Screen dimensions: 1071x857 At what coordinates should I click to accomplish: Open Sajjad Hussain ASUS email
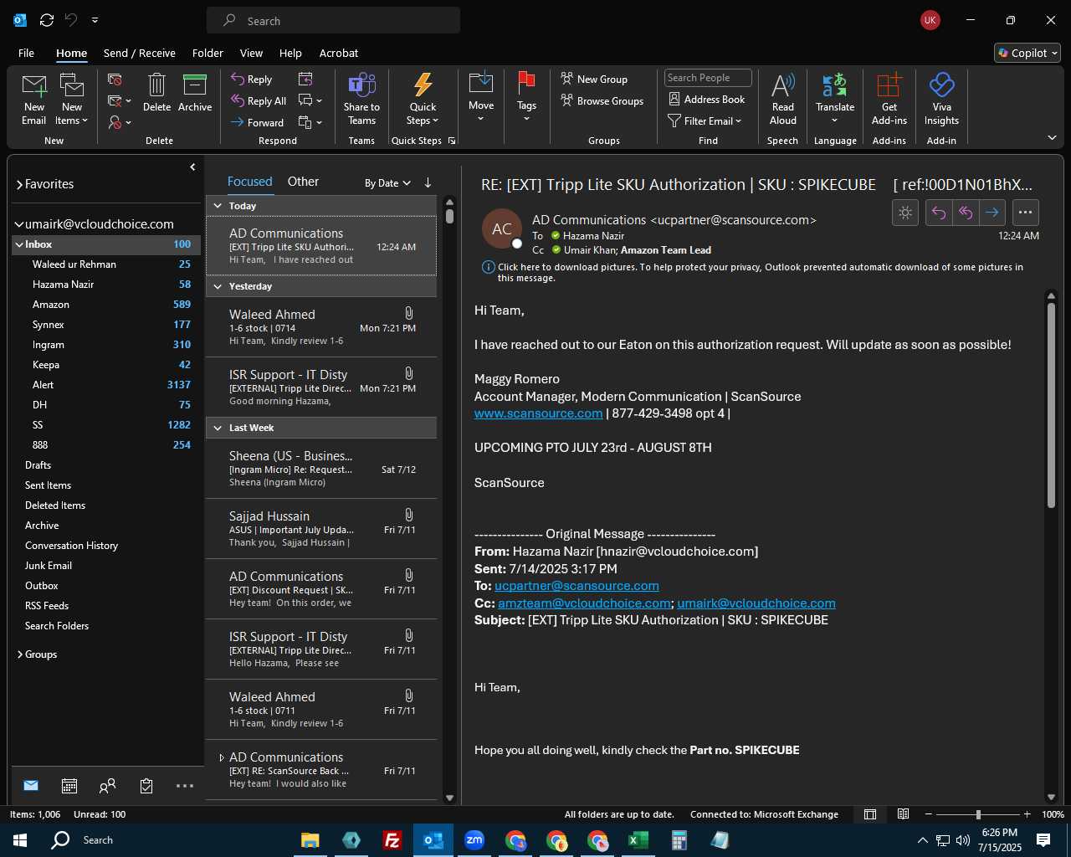coord(321,529)
